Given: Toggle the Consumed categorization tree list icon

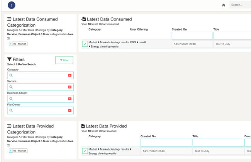Looking at the screenshot, I should (8, 38).
